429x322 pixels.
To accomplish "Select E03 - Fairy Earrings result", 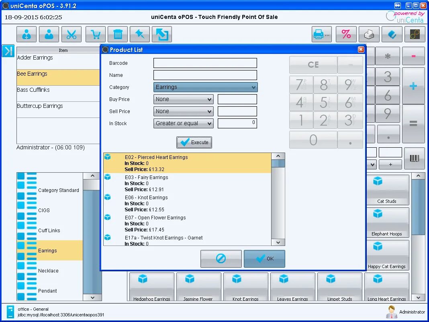I will pyautogui.click(x=188, y=183).
